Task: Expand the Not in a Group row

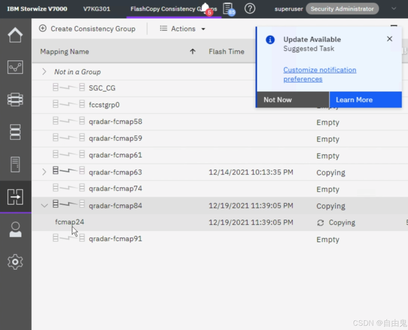Action: coord(44,72)
